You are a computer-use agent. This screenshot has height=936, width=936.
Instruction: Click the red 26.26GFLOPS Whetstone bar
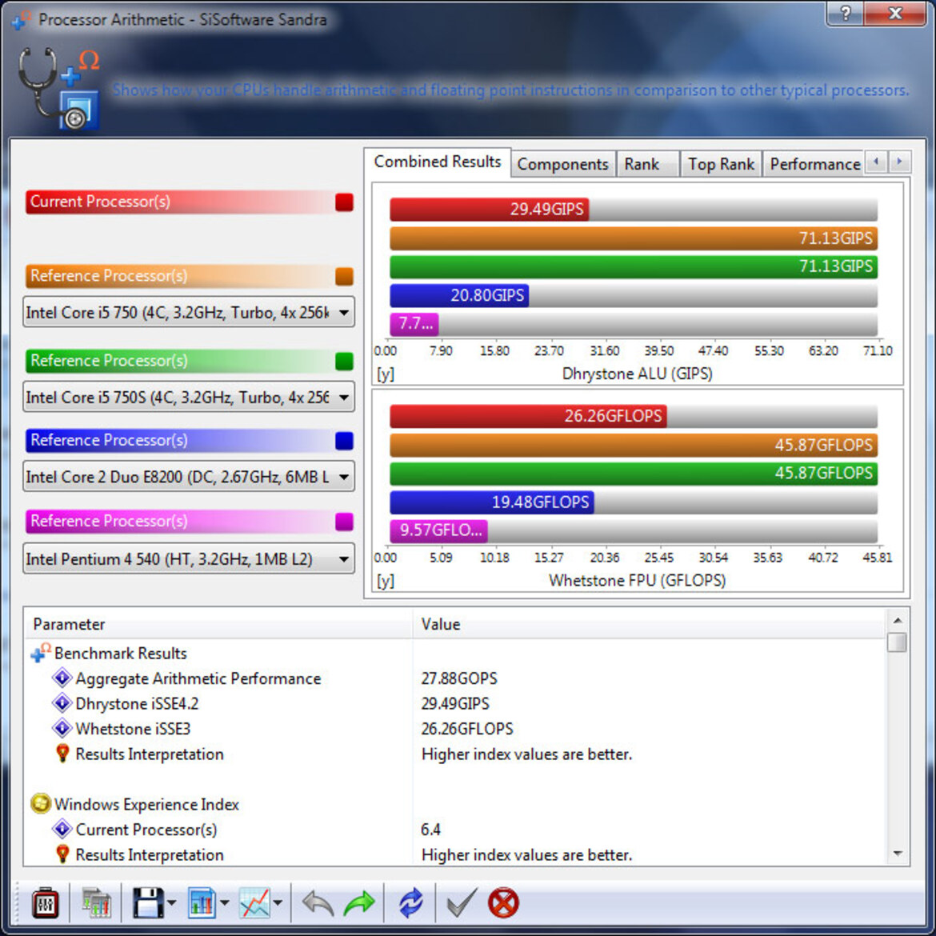coord(528,415)
